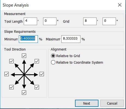Toggle the up-right diagonal direction checkbox

[x=37, y=61]
